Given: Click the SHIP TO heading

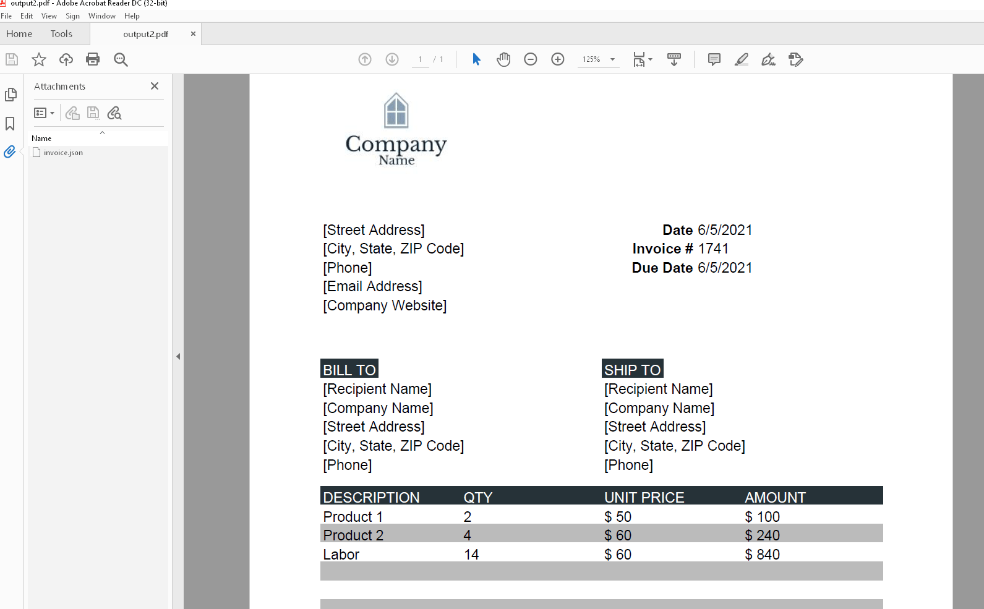Looking at the screenshot, I should point(632,370).
